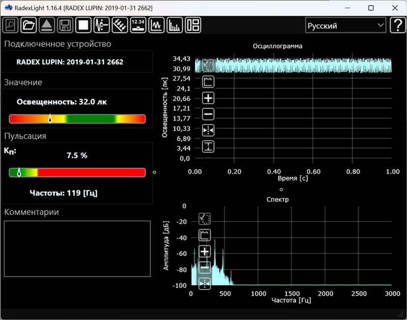Click the illuminance color gauge bar

pos(77,119)
